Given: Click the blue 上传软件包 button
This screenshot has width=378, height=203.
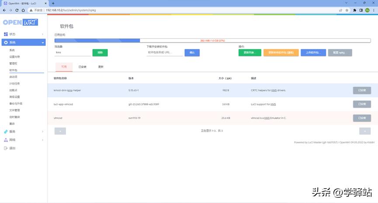Looking at the screenshot, I should pyautogui.click(x=313, y=53).
